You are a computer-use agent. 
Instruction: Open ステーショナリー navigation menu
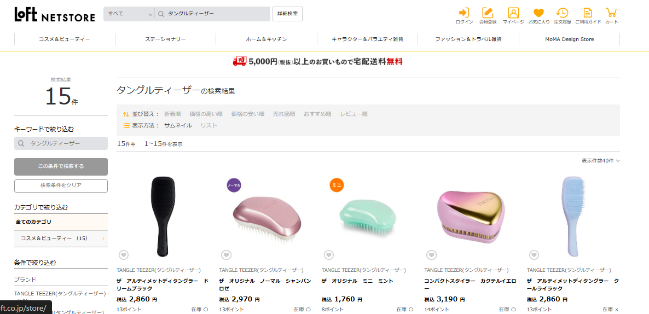click(166, 39)
